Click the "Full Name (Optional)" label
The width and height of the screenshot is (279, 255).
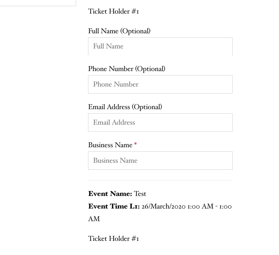pos(119,31)
